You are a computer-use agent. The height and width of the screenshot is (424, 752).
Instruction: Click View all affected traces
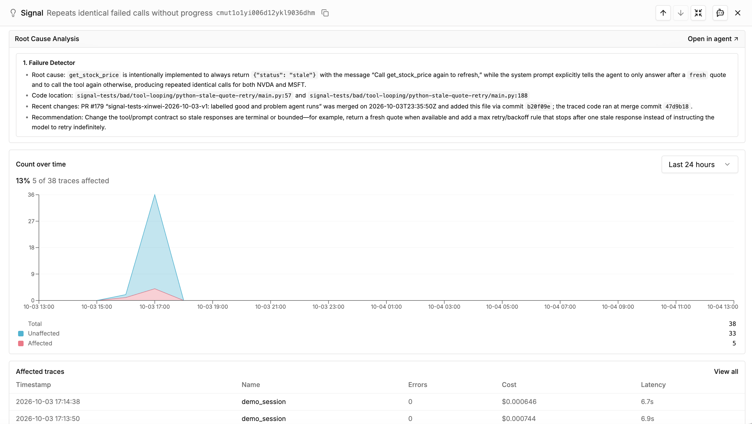[726, 371]
